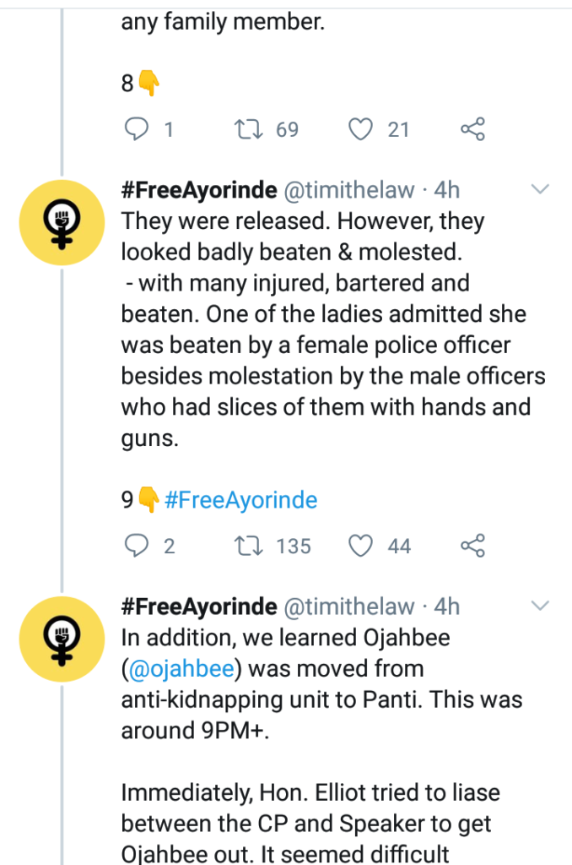Expand options chevron on the Ojahbee tweet
Viewport: 572px width, 865px height.
[539, 605]
